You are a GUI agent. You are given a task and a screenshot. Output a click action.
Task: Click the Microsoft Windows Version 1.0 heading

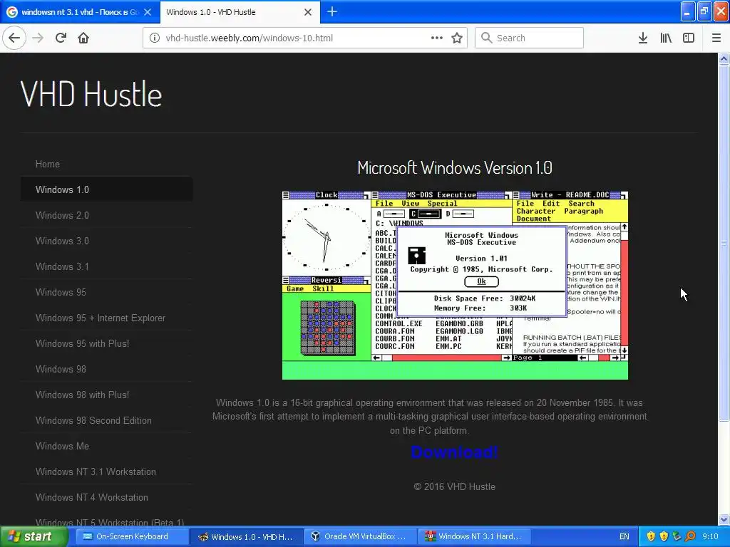(x=454, y=167)
